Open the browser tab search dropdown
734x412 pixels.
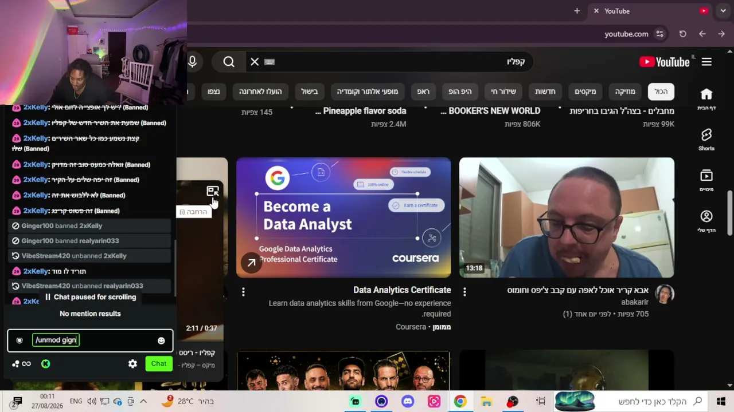(723, 11)
